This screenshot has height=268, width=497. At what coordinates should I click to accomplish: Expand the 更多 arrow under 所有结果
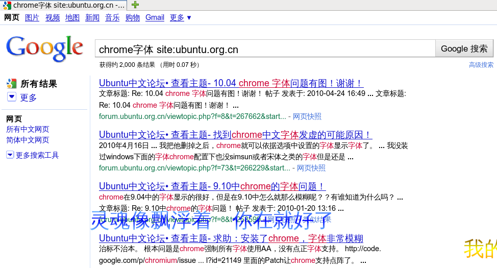pos(12,97)
